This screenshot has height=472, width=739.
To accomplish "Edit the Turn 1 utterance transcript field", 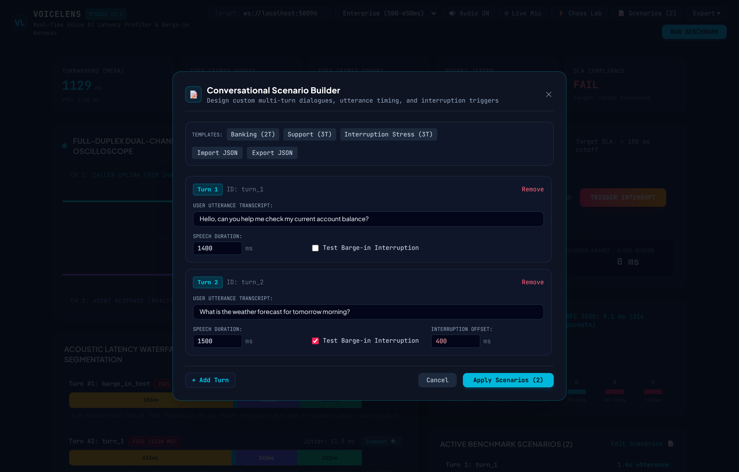I will coord(368,219).
